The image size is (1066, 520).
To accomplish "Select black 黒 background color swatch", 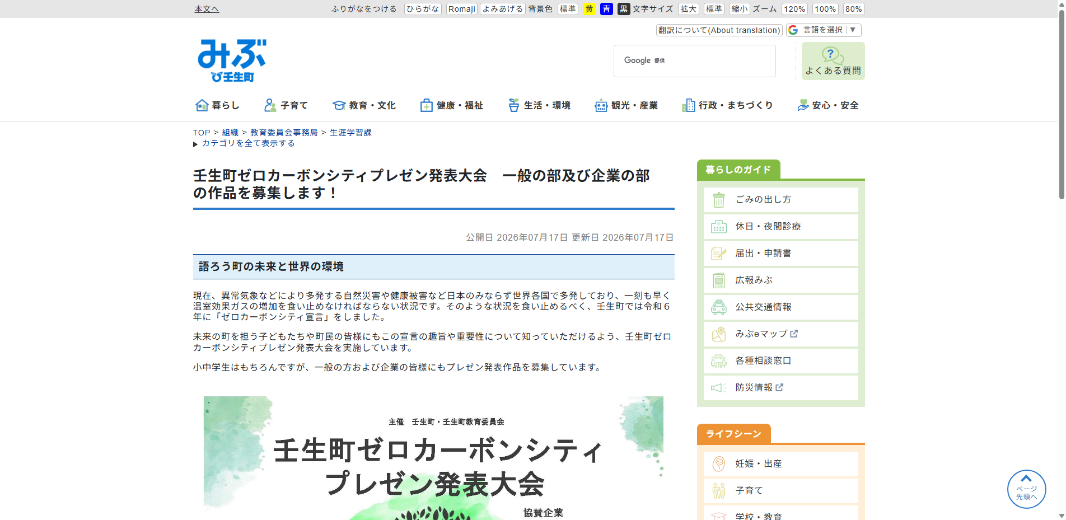I will point(624,9).
